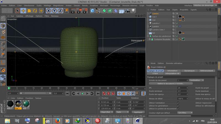Viewport: 221px width, 124px height.
Task: Collapse the 'Surface de subdivision' tree item
Action: click(x=148, y=36)
